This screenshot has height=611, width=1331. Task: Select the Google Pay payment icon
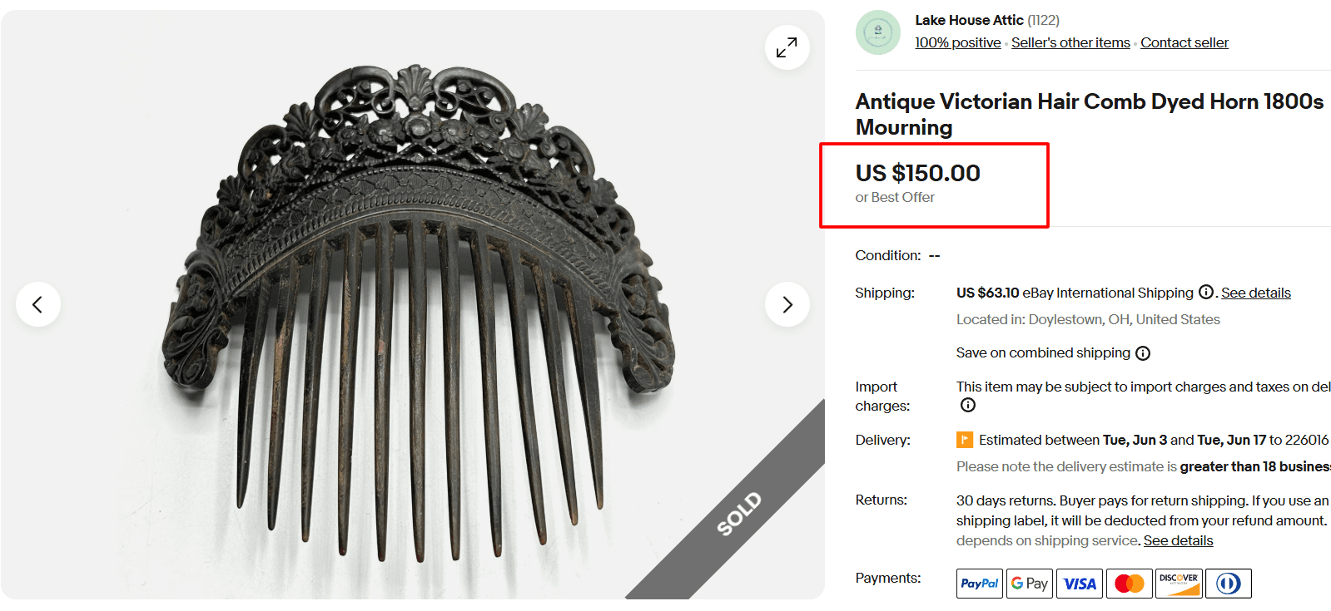[1029, 583]
